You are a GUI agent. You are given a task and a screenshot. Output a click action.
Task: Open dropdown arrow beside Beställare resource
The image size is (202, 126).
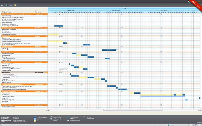coord(46,46)
